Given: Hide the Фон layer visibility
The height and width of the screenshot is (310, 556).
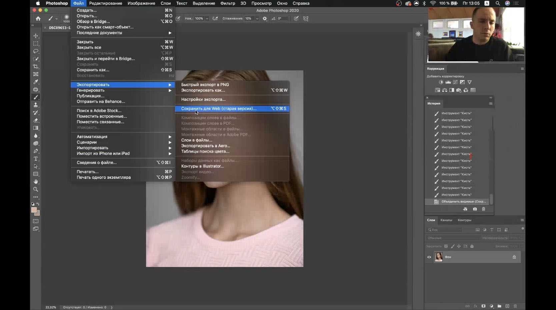Looking at the screenshot, I should click(429, 257).
